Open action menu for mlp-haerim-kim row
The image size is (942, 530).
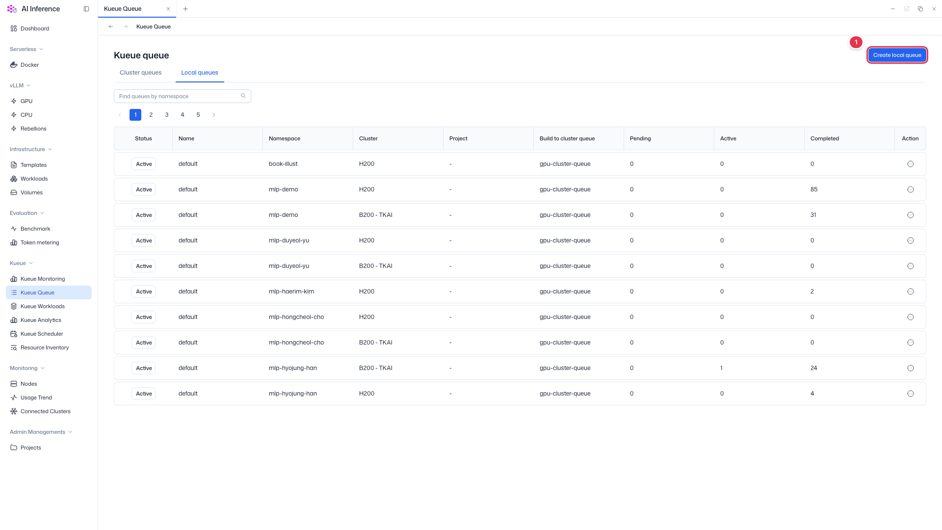[x=911, y=291]
